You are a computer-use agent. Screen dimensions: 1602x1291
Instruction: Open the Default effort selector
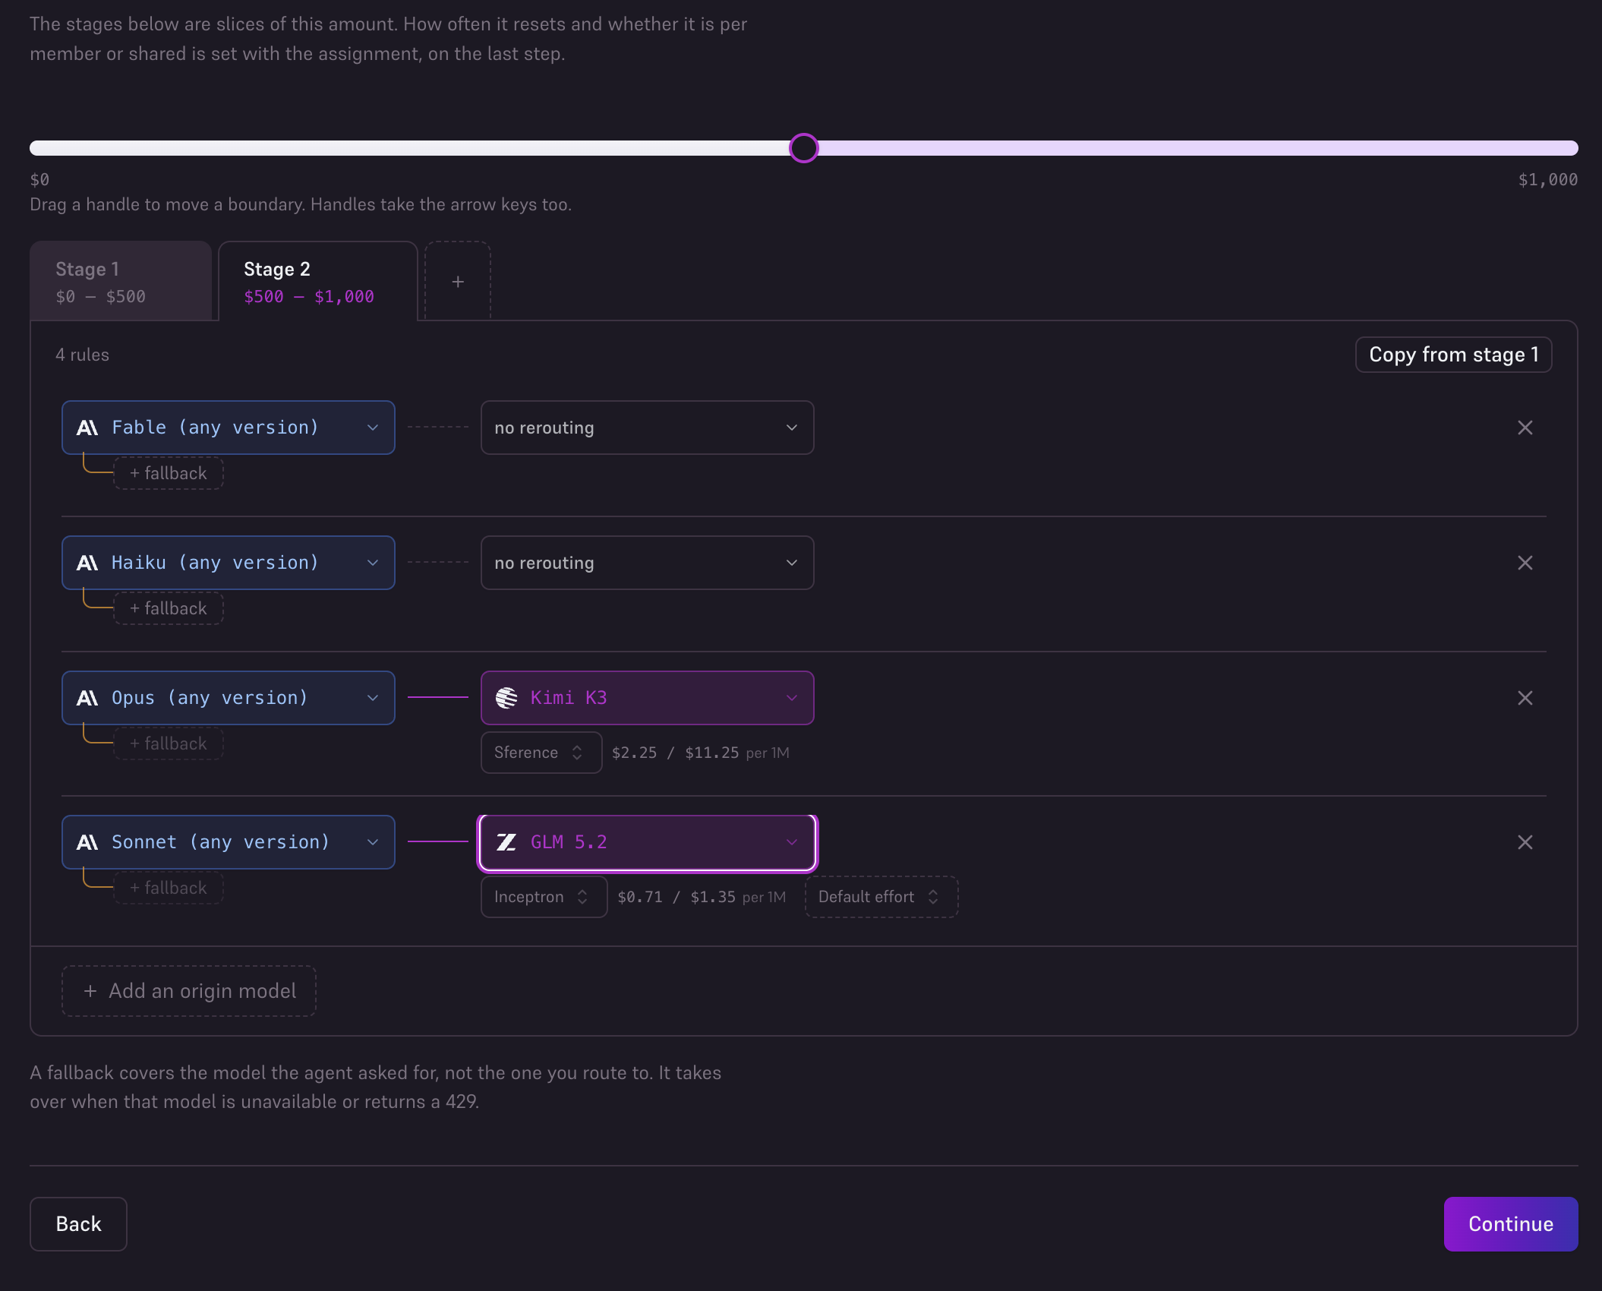click(x=881, y=897)
